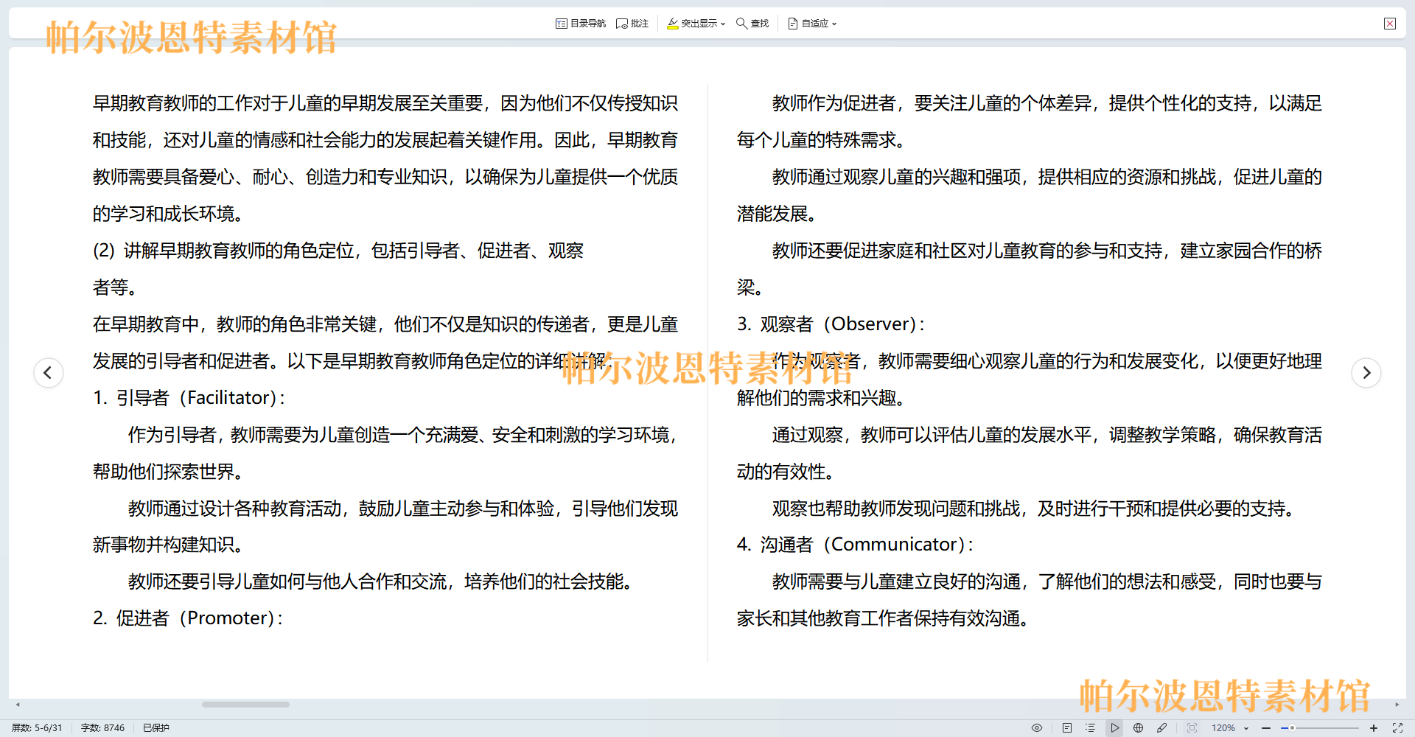Close the reading mode with the X icon
This screenshot has height=737, width=1415.
click(x=1390, y=24)
